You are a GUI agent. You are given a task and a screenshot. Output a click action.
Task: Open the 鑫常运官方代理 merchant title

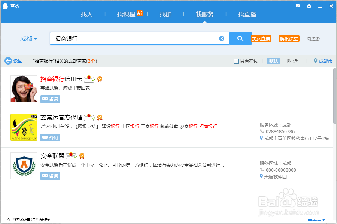click(x=61, y=118)
